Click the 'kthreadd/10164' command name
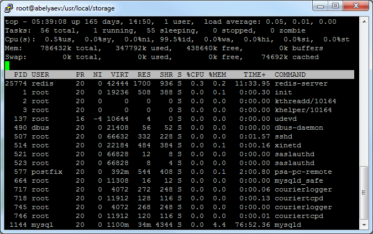373x234 pixels. [306, 101]
